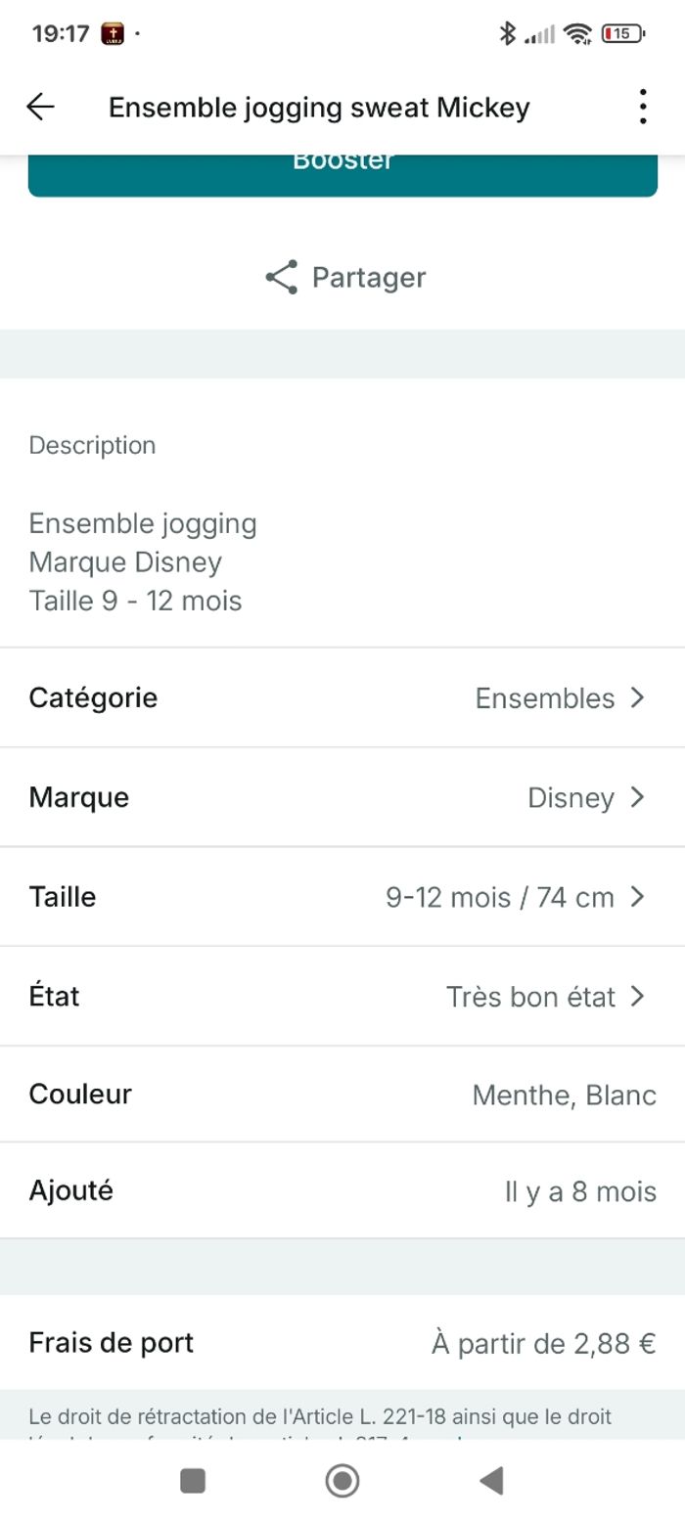Tap the battery indicator in status bar

622,33
